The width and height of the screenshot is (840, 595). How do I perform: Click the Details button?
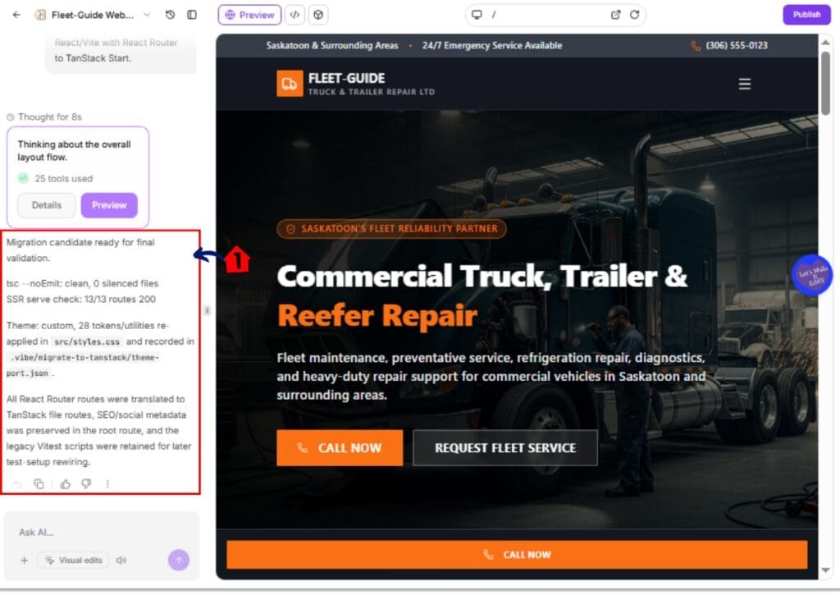click(47, 205)
